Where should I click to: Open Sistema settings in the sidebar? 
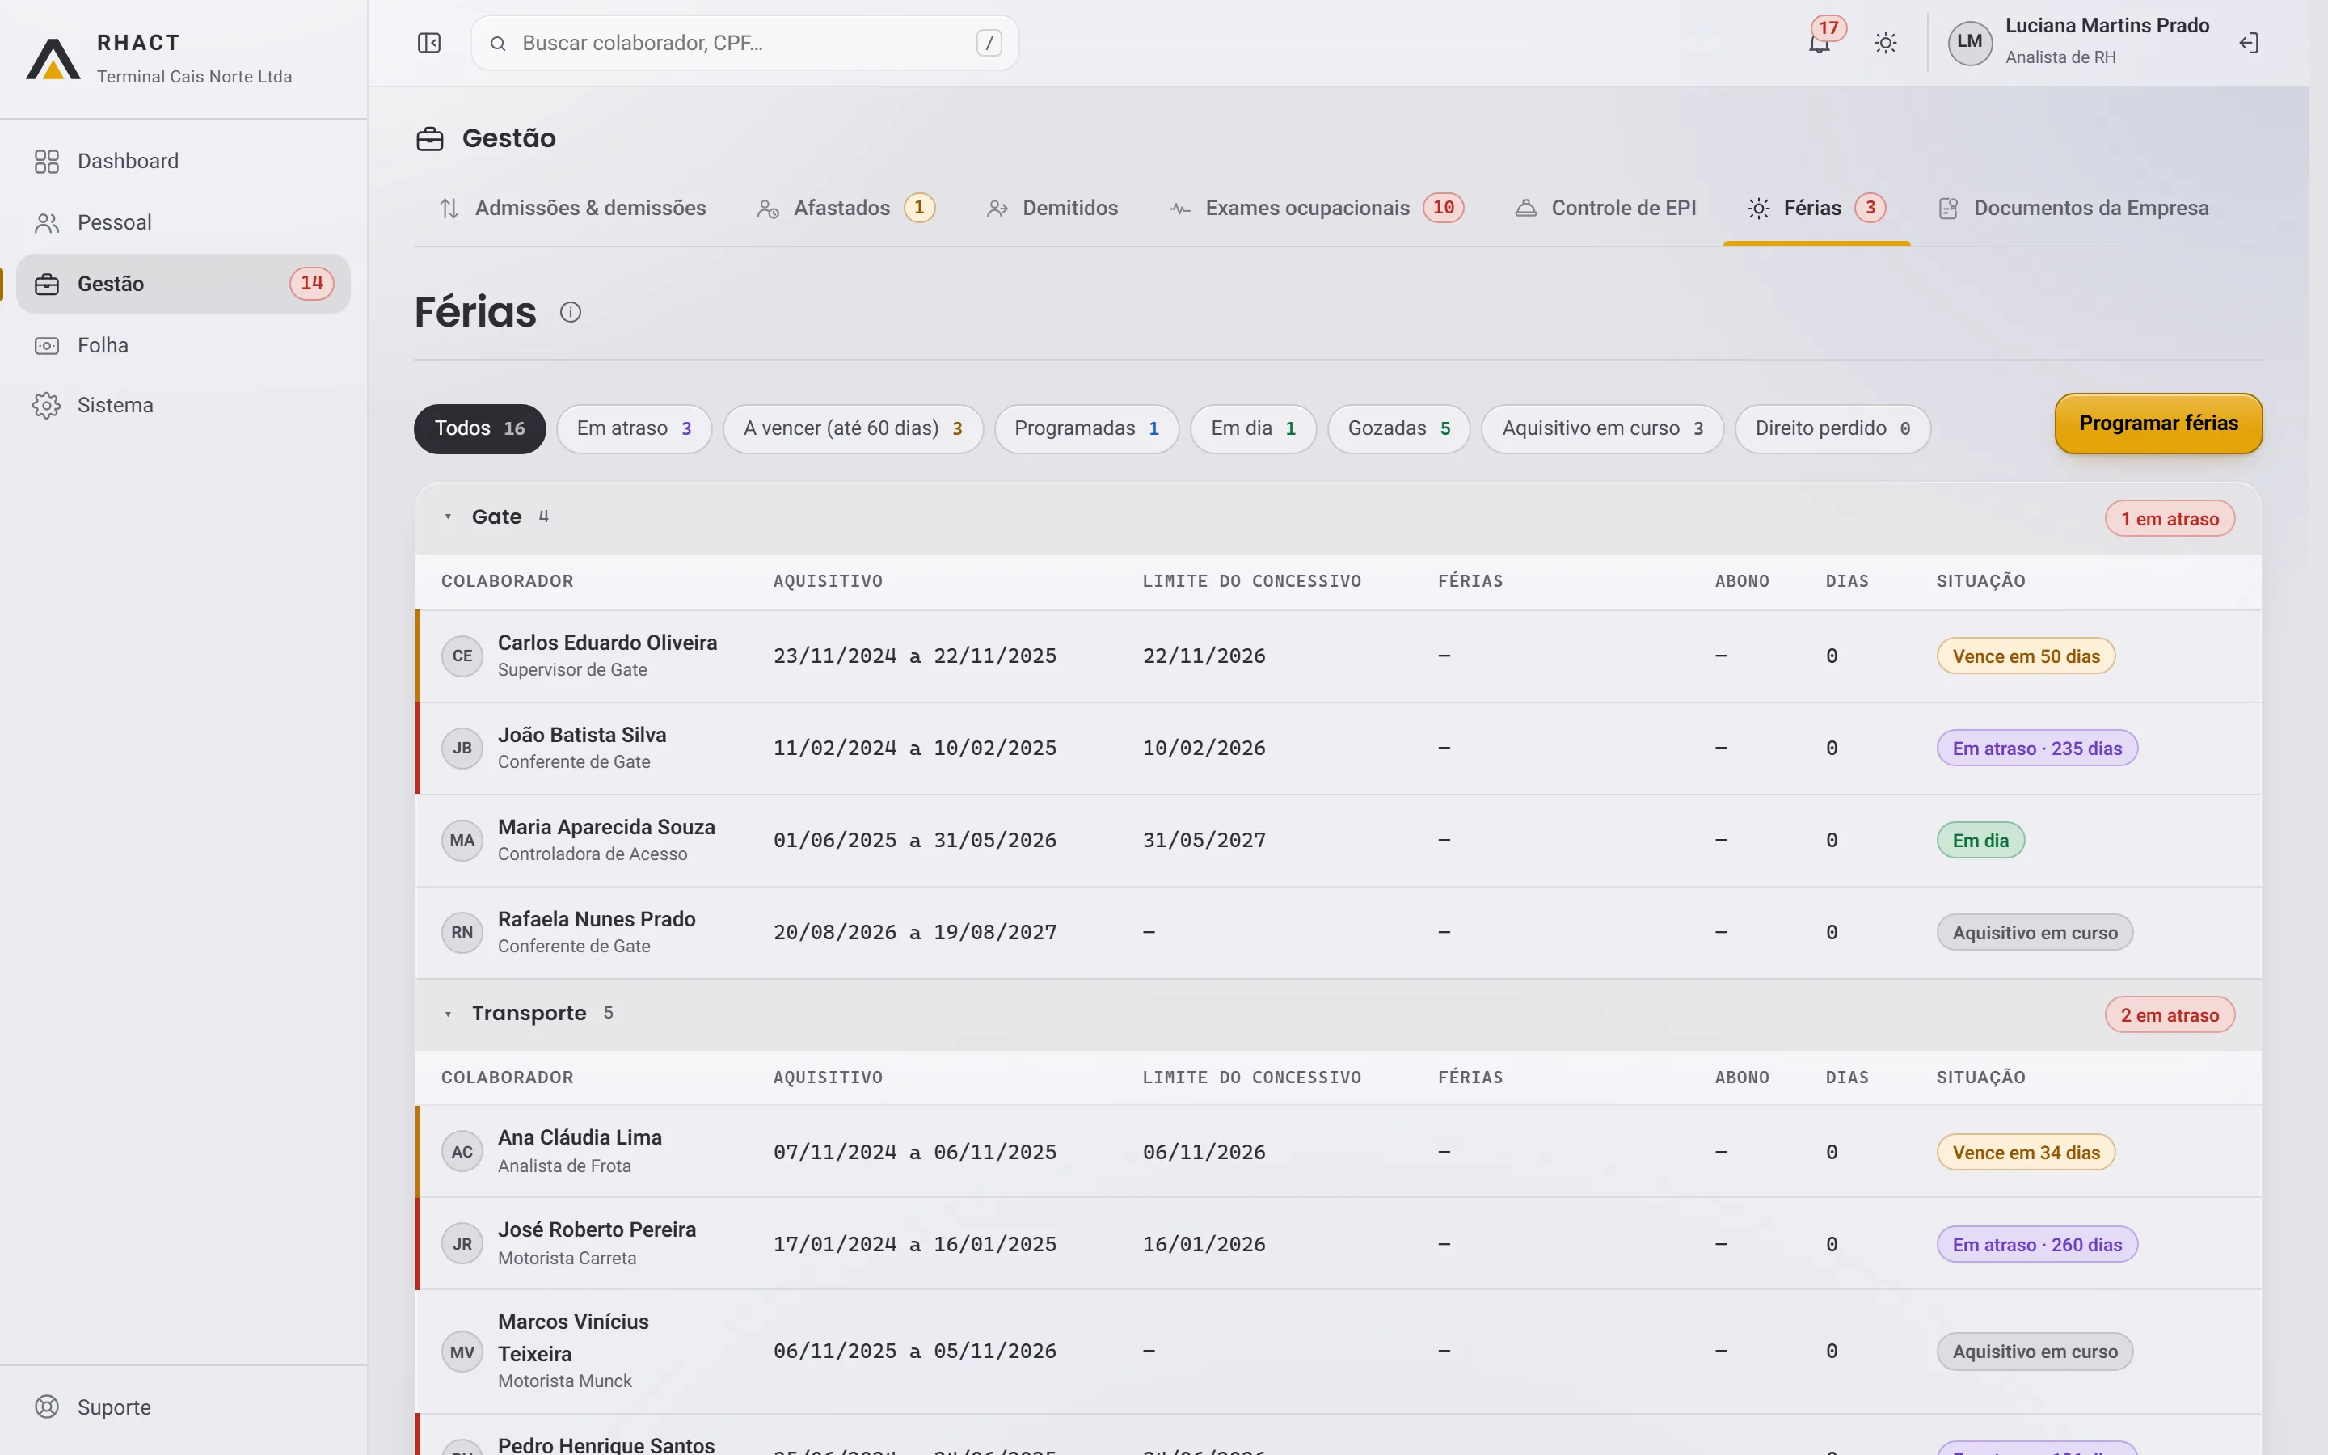[x=183, y=405]
